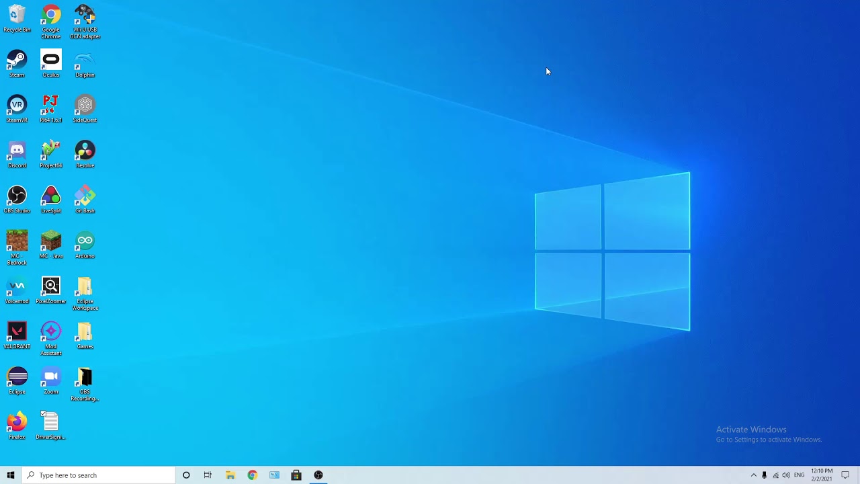Select the Eclipse Workspace folder
Image resolution: width=860 pixels, height=484 pixels.
[85, 294]
